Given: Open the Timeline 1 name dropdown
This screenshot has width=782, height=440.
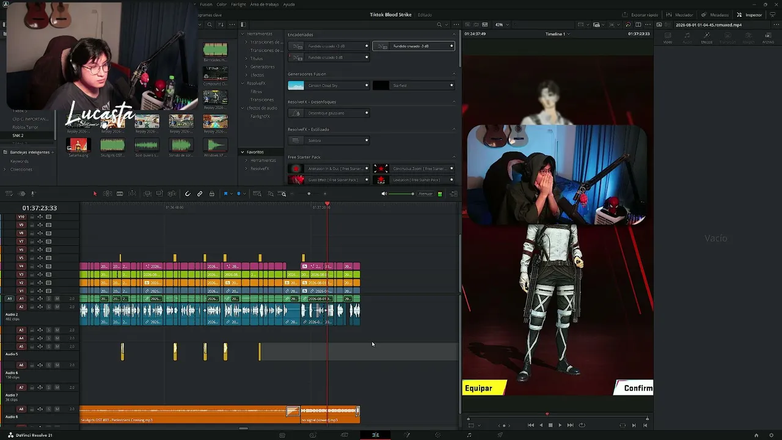Looking at the screenshot, I should coord(557,34).
